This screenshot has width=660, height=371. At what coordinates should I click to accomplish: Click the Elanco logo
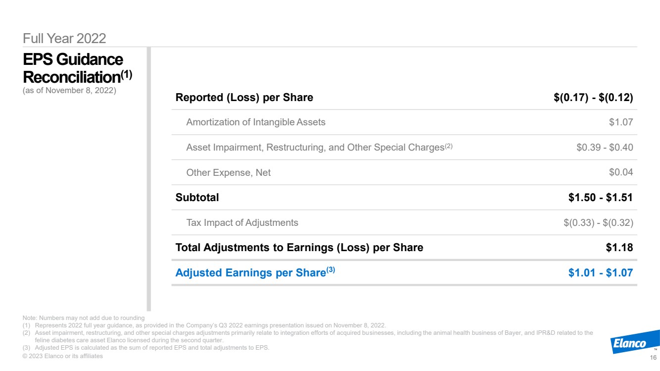(x=633, y=342)
